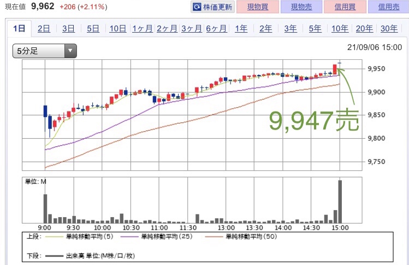Switch to the 10日 chart period
409x265 pixels.
coord(118,28)
